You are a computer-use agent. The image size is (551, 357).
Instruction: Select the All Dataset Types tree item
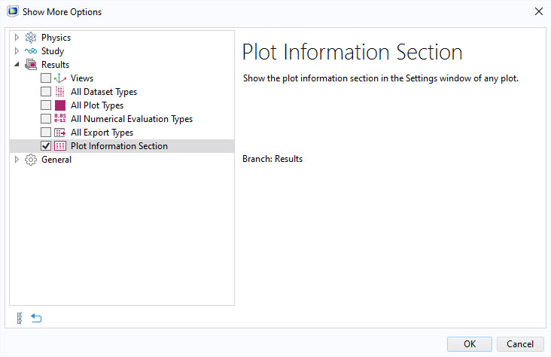(104, 92)
